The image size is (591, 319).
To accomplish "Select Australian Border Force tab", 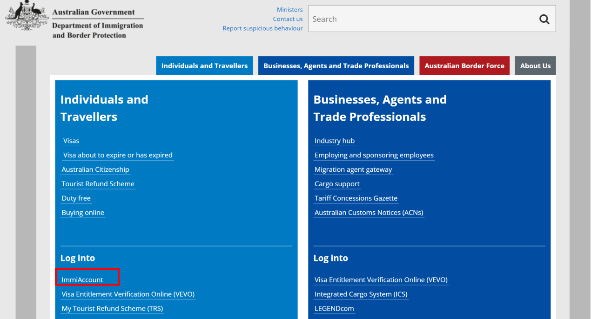I will tap(464, 66).
